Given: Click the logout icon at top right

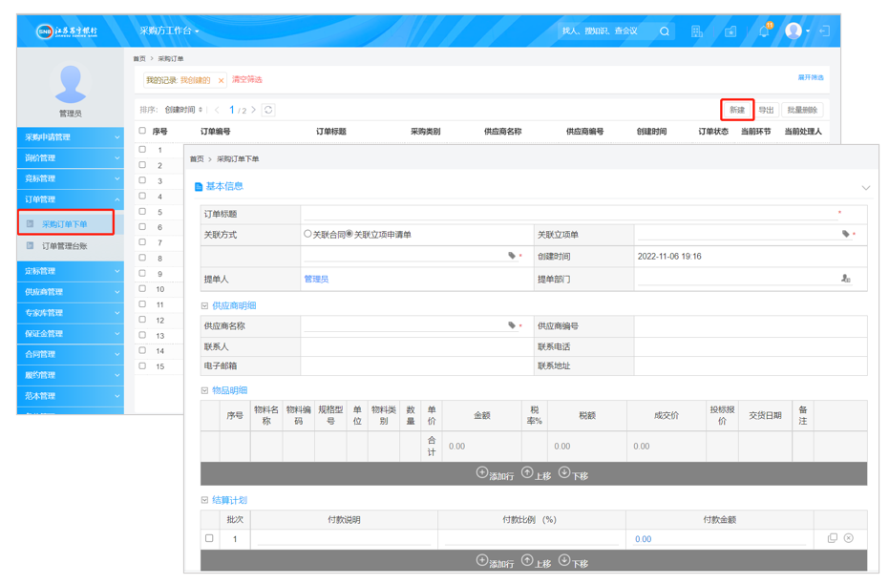Looking at the screenshot, I should [x=825, y=31].
